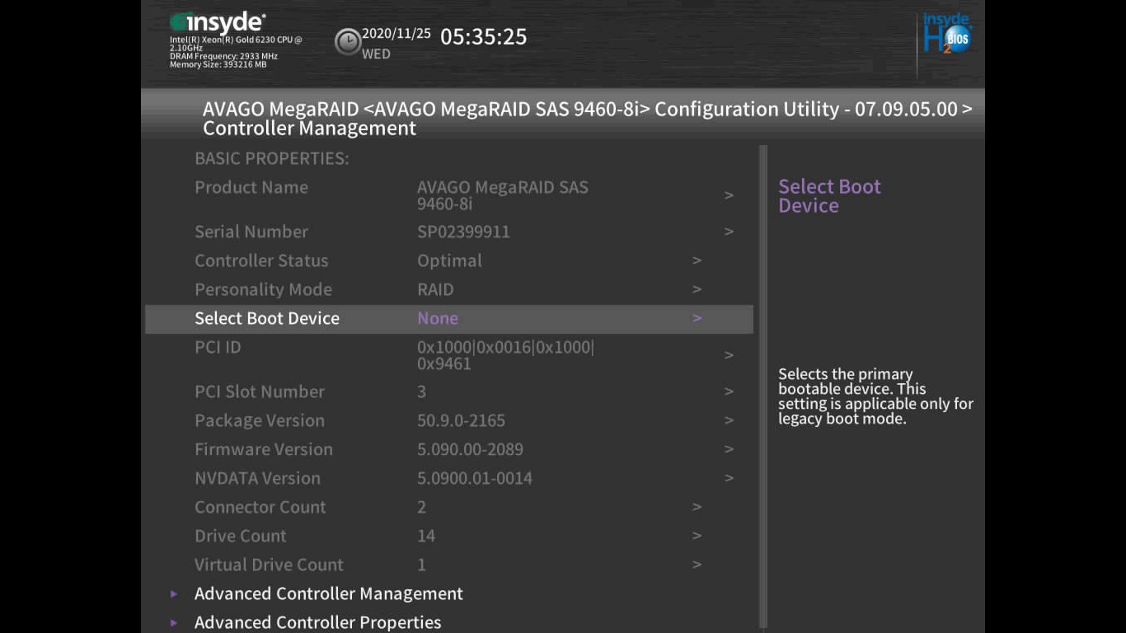Open the Select Boot Device option

click(x=267, y=318)
